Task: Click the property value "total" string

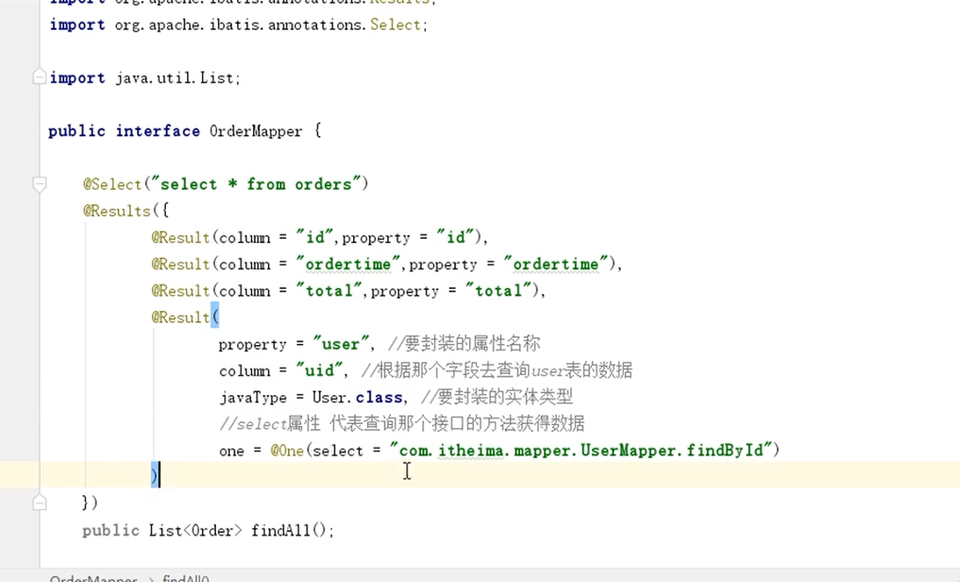Action: 498,291
